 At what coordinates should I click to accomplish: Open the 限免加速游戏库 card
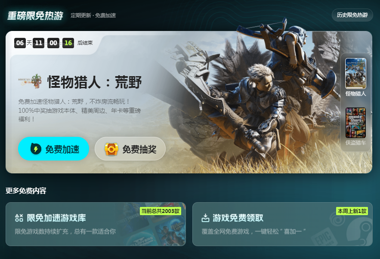(96, 224)
